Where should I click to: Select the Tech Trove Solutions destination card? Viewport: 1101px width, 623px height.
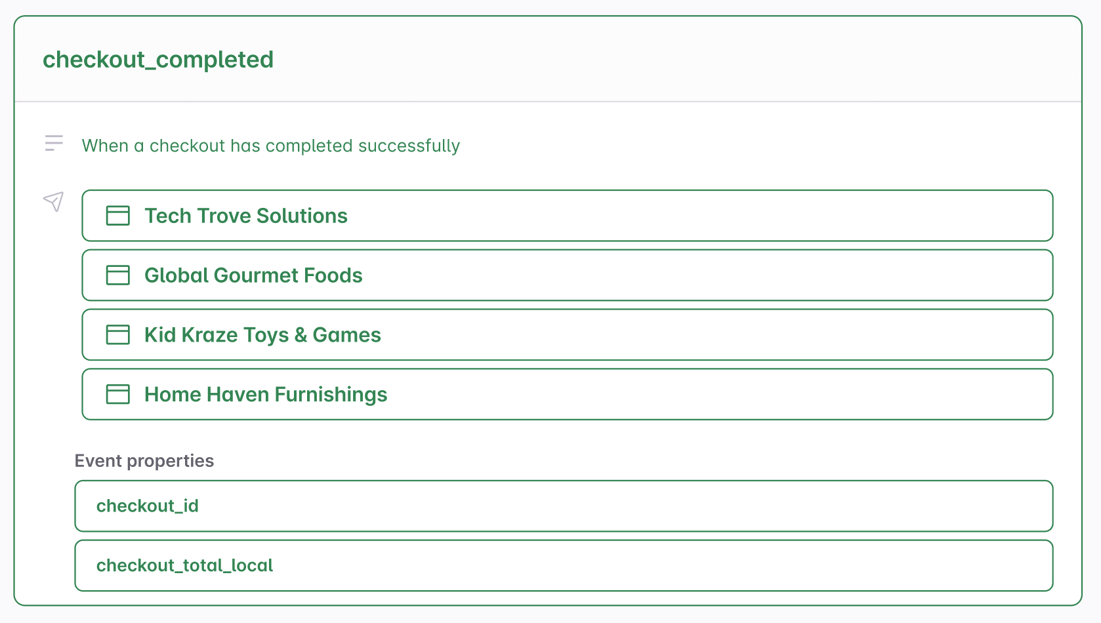click(567, 215)
